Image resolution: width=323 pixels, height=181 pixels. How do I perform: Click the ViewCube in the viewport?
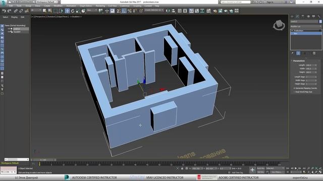tap(279, 25)
